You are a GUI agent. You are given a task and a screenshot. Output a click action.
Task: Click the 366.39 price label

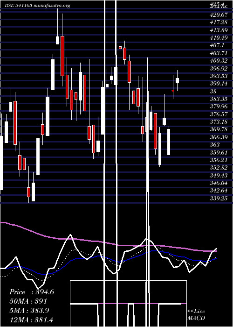[219, 137]
